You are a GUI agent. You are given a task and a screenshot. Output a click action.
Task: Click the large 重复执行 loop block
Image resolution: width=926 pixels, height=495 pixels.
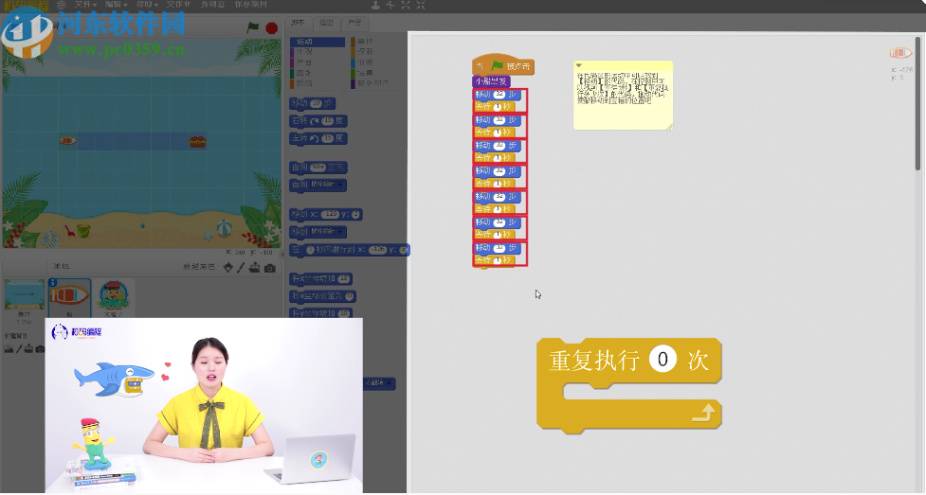pyautogui.click(x=629, y=385)
